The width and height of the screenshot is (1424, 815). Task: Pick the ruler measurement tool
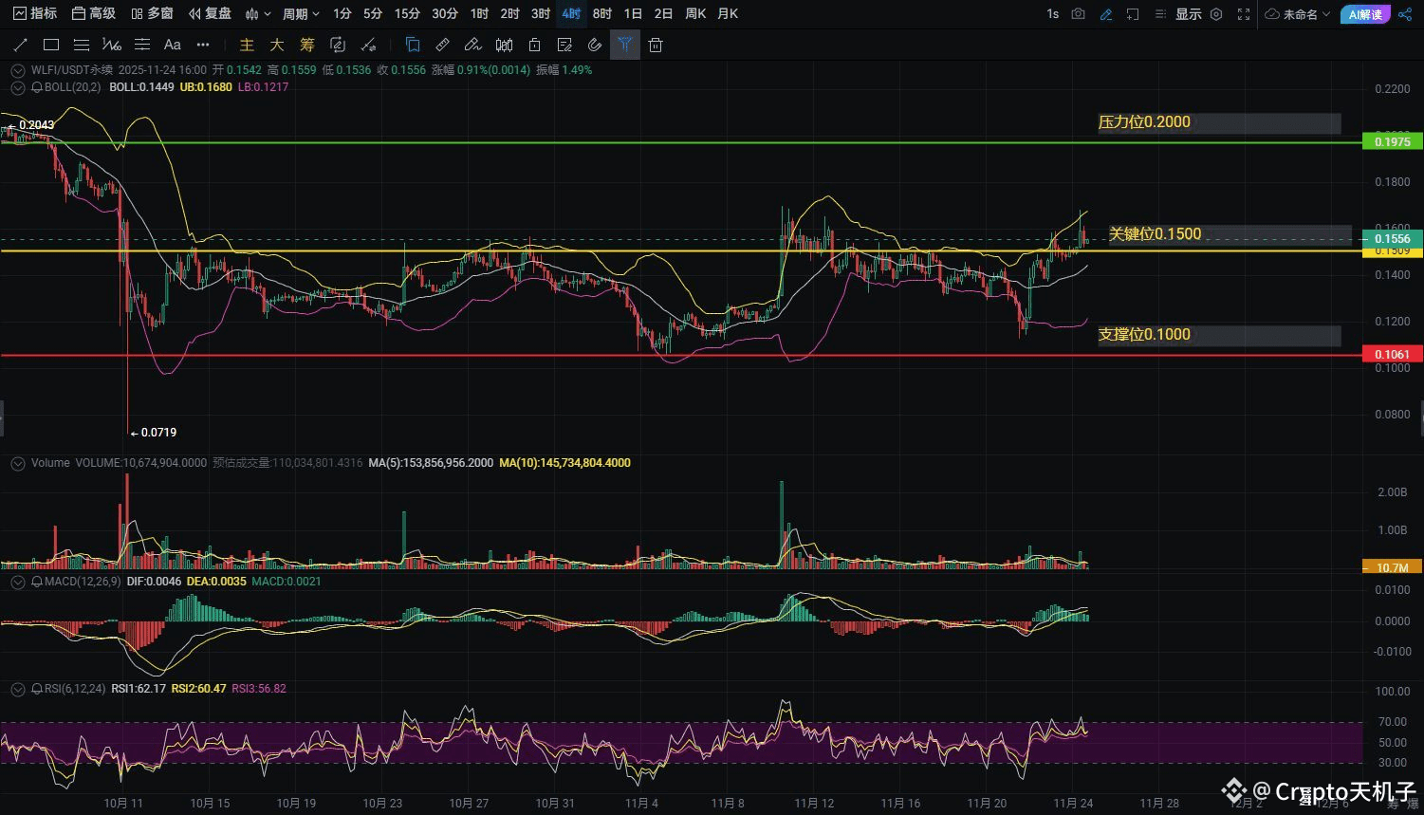click(442, 45)
